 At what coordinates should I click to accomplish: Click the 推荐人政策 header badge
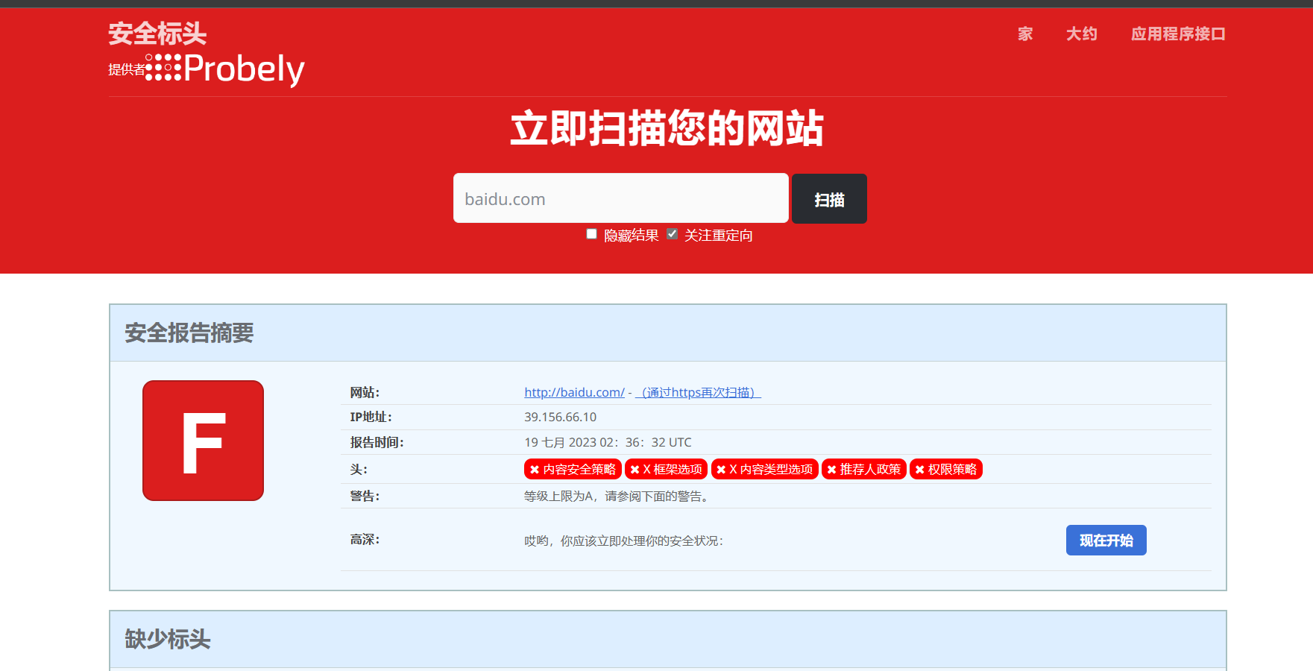863,469
